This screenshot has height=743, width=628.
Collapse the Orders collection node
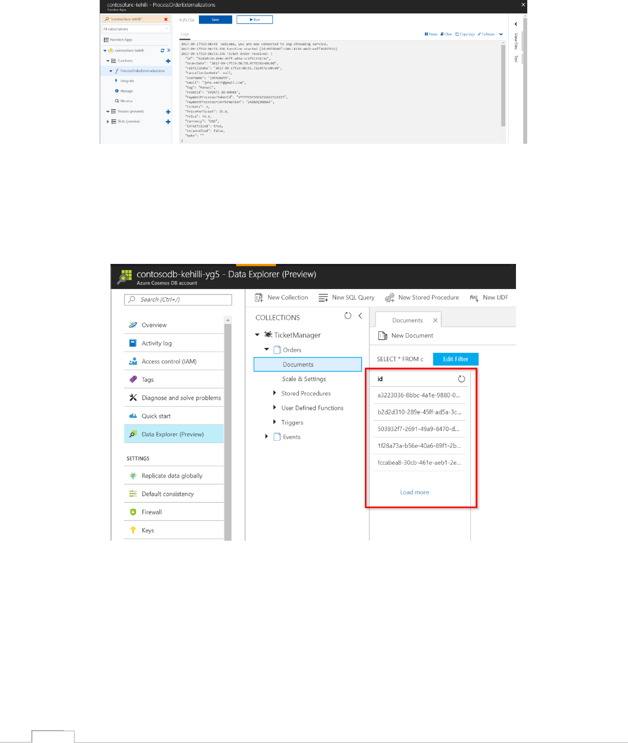click(267, 349)
